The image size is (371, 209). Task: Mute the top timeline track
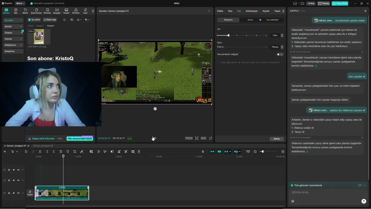[18, 170]
